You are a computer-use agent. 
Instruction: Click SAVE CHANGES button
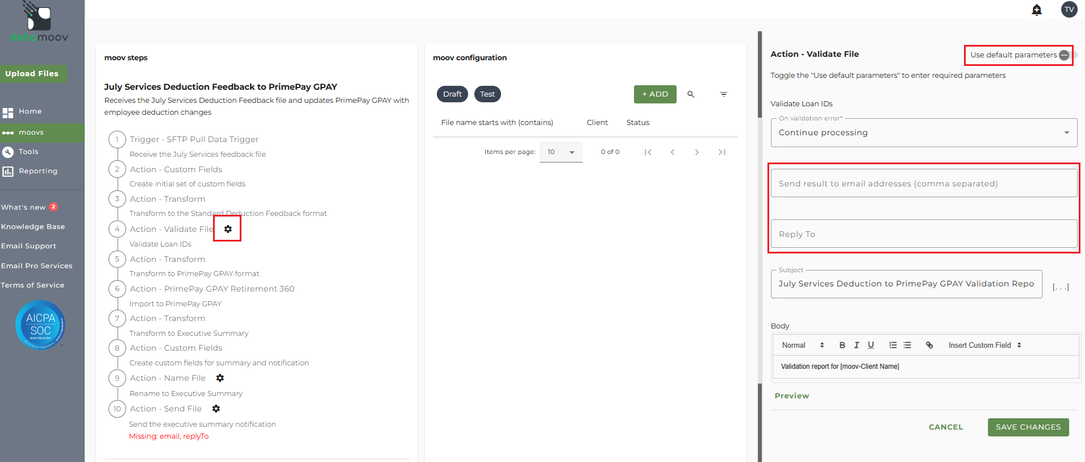click(x=1028, y=427)
